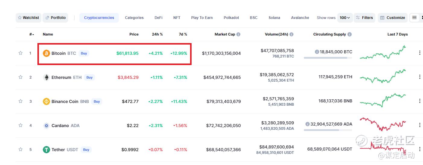Viewport: 423px width, 165px height.
Task: Open the three-dot menu for Bitcoin
Action: click(x=419, y=53)
